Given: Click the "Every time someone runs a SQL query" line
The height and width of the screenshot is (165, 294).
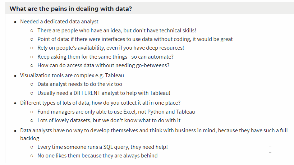Looking at the screenshot, I should (102, 147).
